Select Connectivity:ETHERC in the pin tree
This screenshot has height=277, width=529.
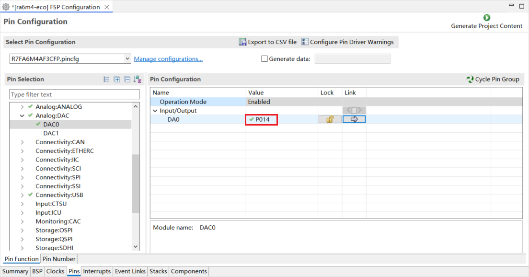64,151
